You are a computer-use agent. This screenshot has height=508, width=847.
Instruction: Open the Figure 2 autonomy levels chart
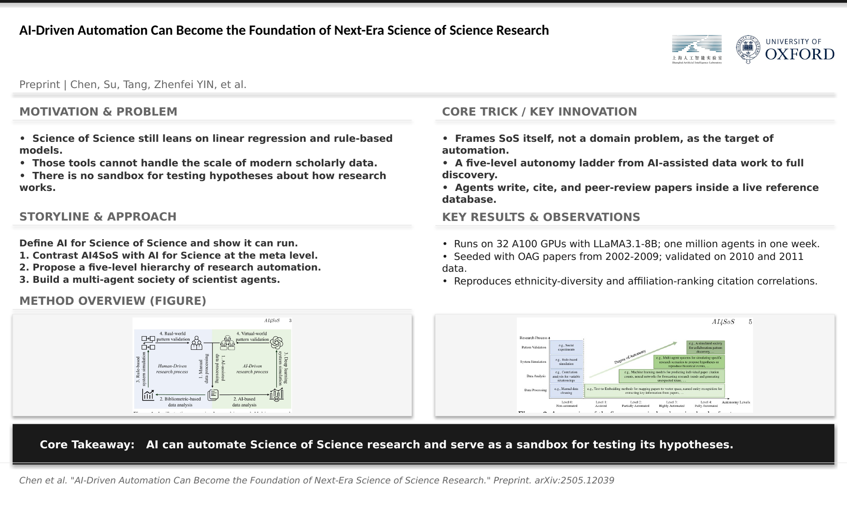pos(635,365)
